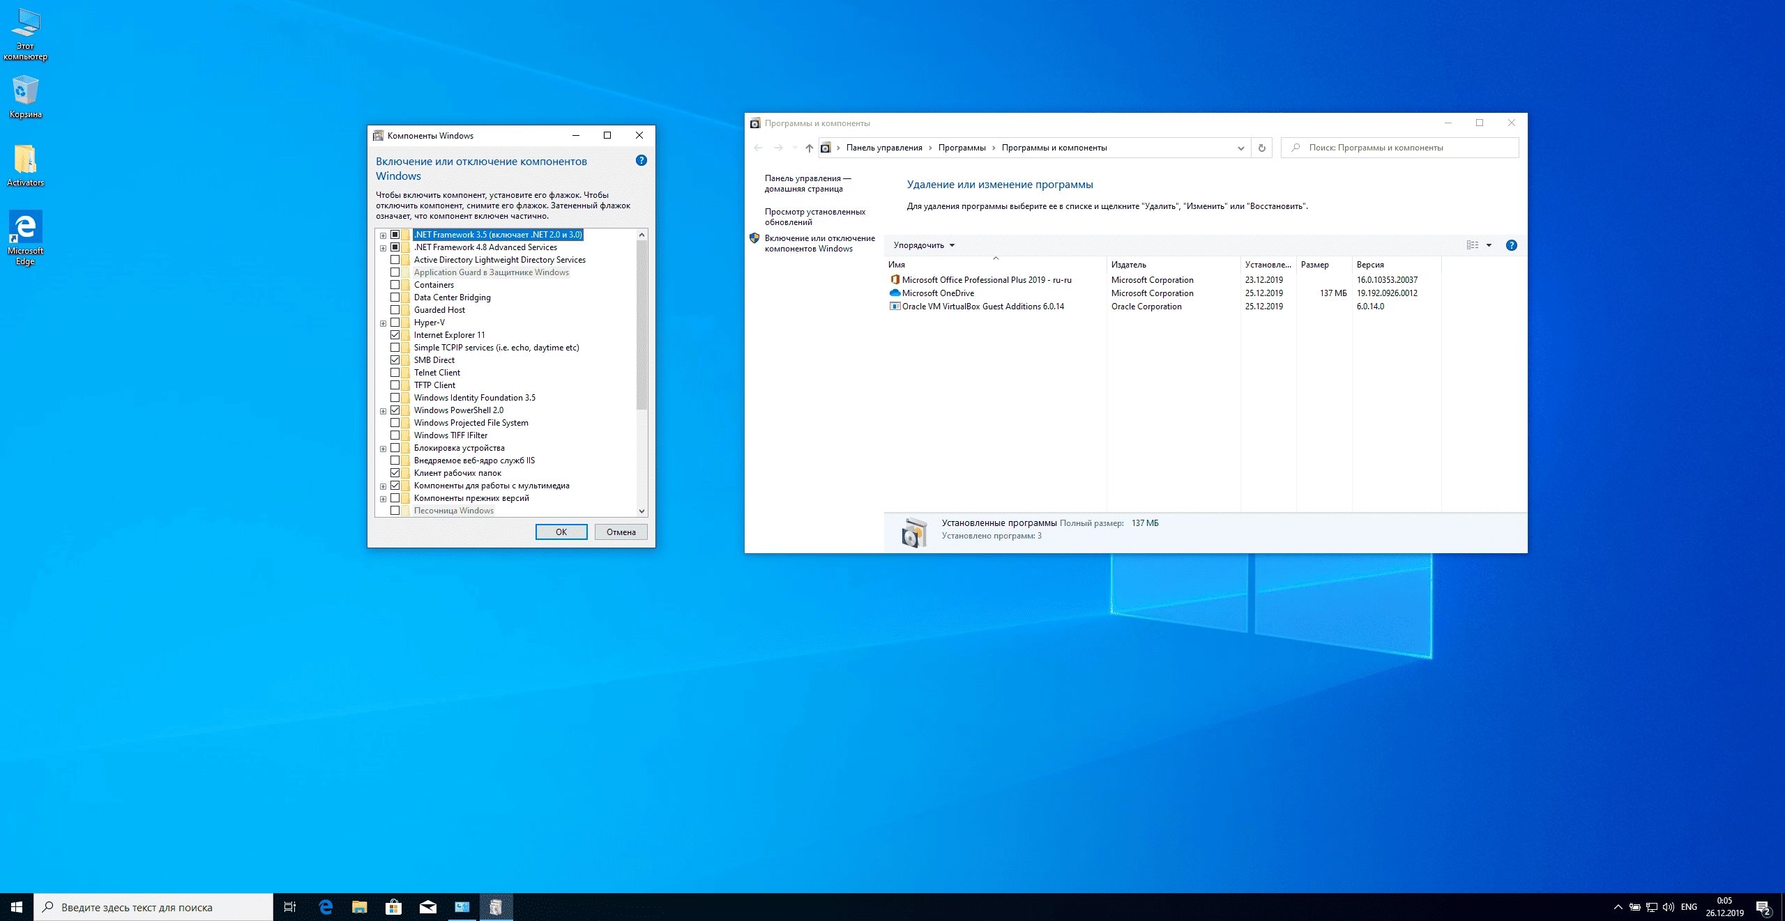Switch to the Control Panel taskbar button

462,907
